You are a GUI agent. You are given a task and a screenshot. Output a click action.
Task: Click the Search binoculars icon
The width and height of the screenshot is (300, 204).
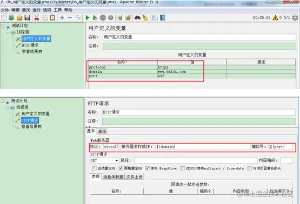(x=137, y=18)
